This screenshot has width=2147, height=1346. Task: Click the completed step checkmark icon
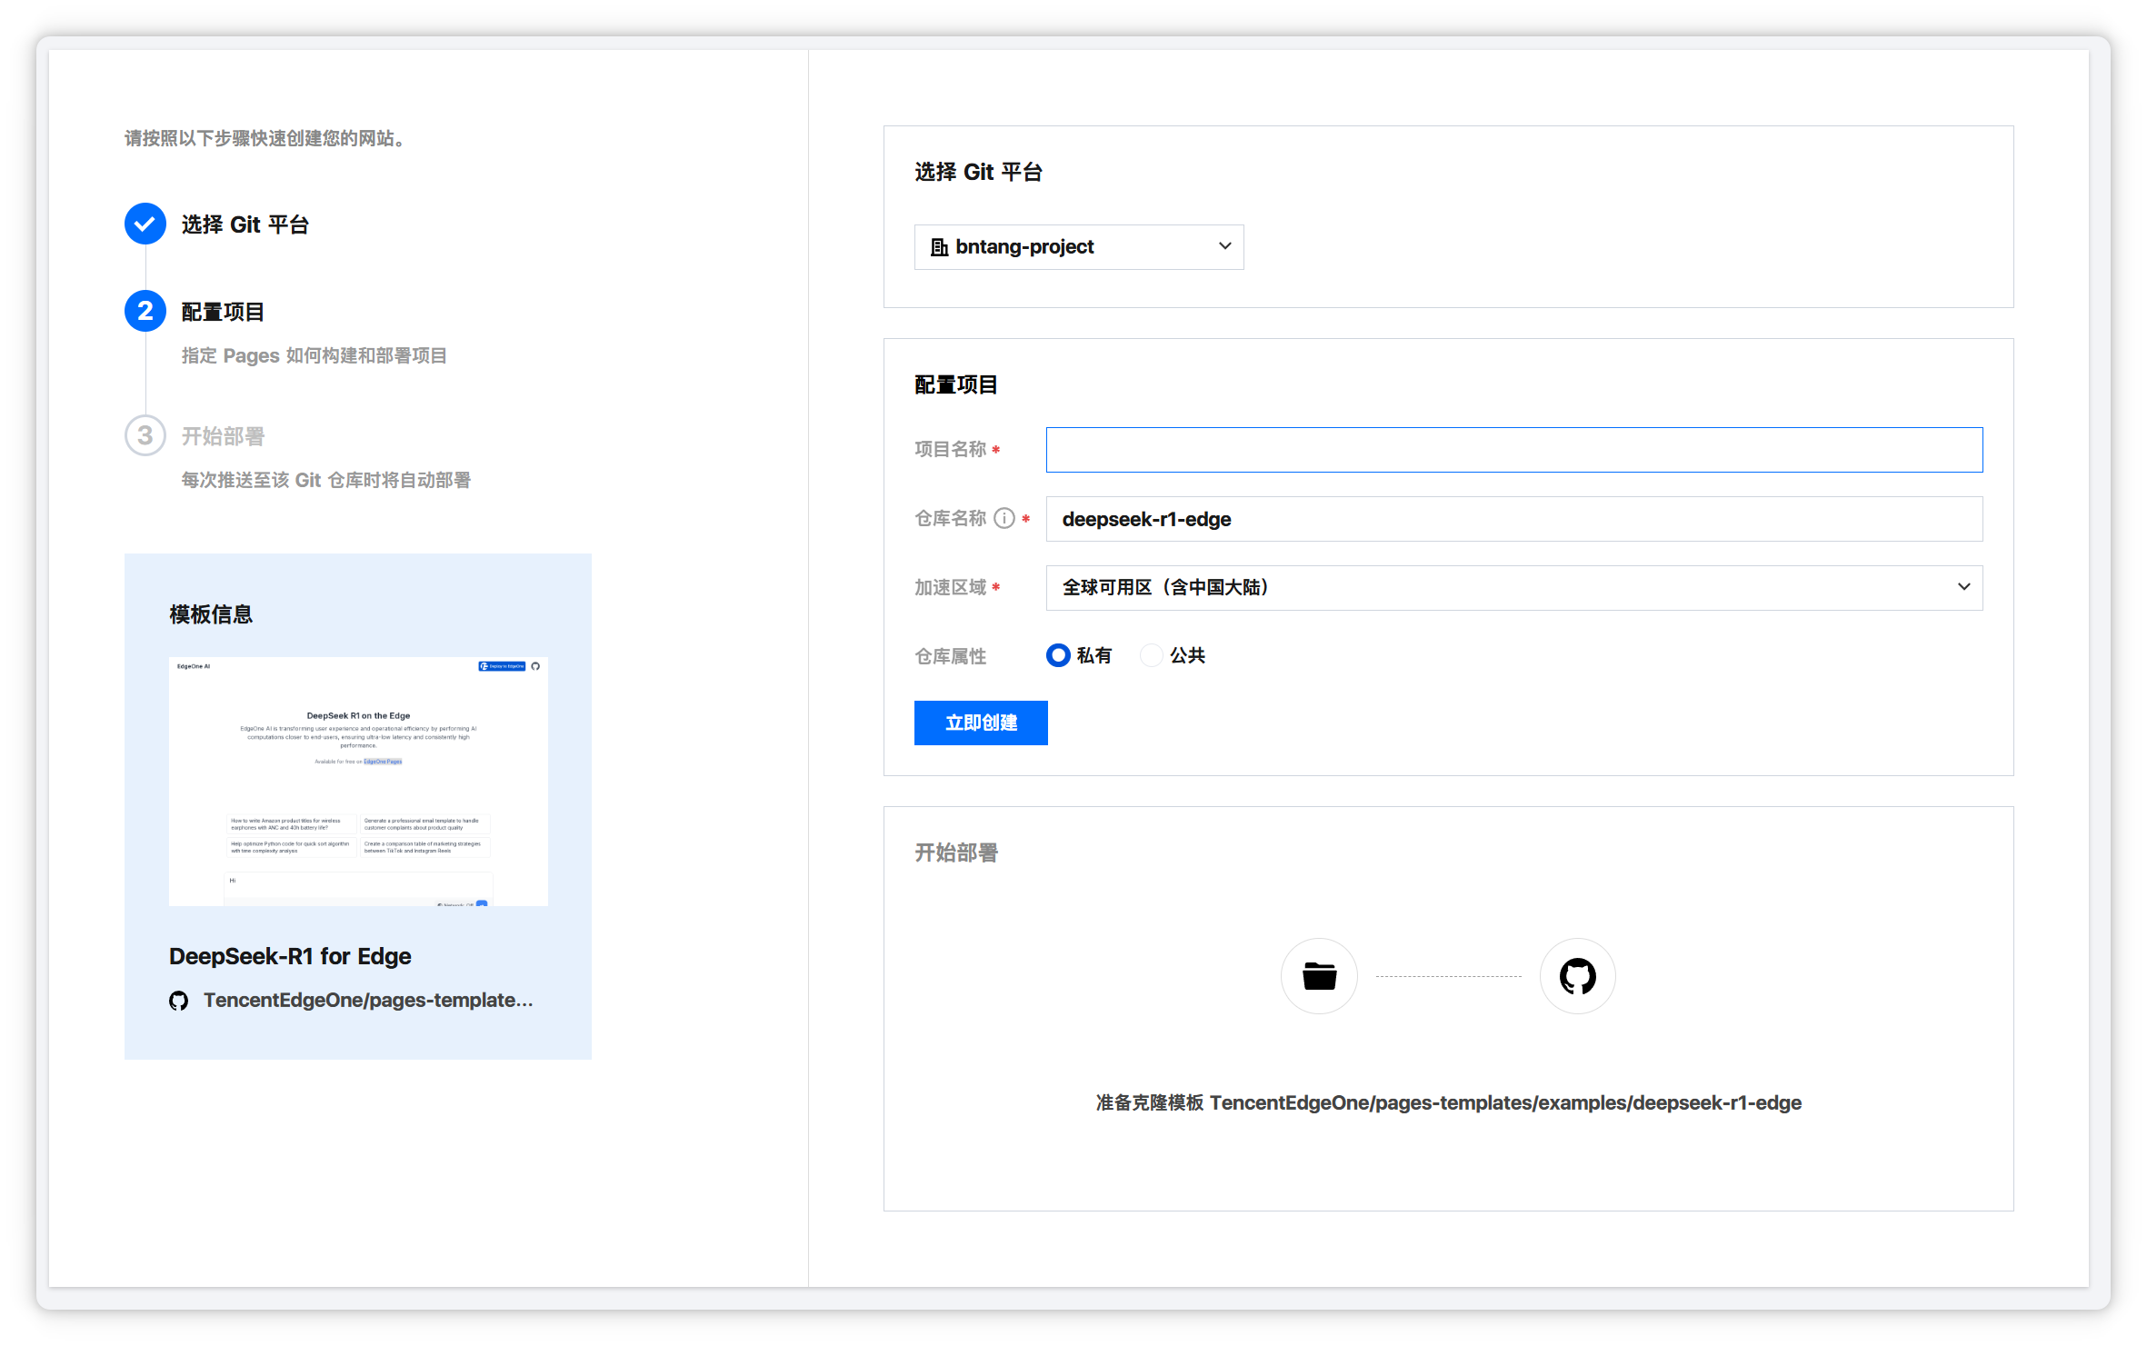(x=145, y=224)
